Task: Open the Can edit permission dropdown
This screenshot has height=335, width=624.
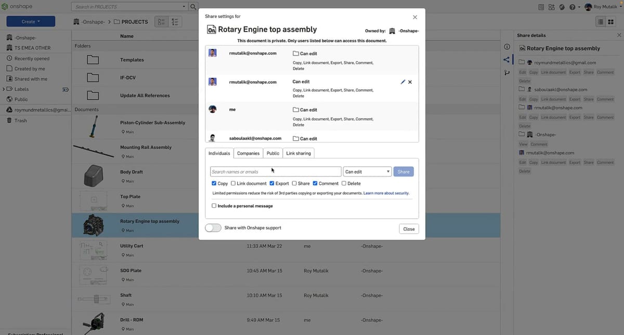Action: 367,171
